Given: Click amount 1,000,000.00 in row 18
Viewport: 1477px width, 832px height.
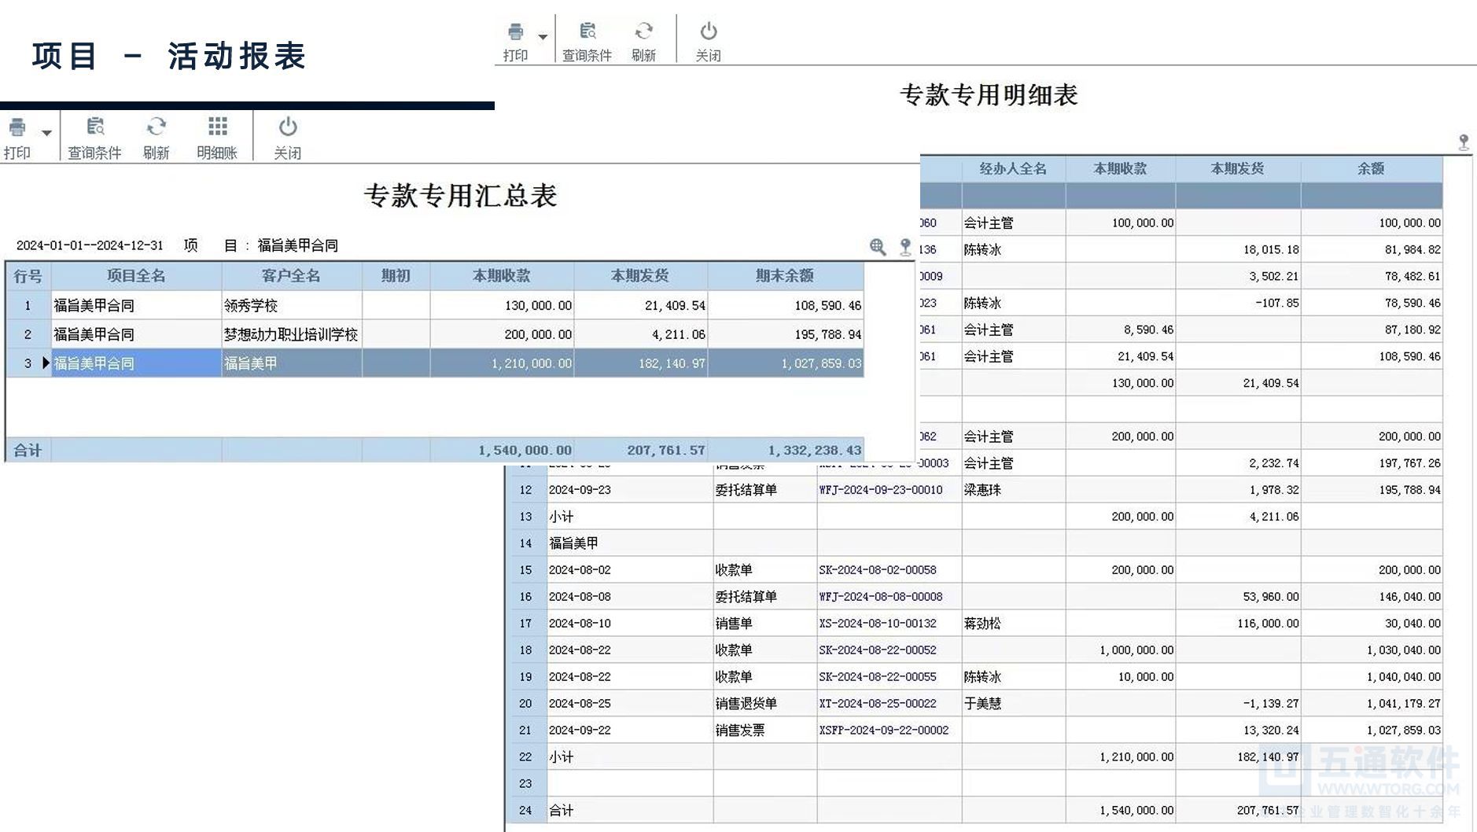Looking at the screenshot, I should click(1136, 650).
